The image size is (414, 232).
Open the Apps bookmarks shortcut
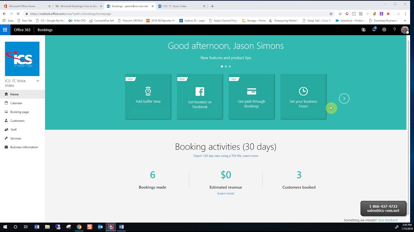pyautogui.click(x=8, y=21)
